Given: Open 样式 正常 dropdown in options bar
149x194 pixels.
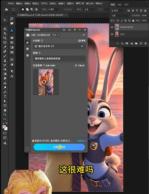Looking at the screenshot, I should pyautogui.click(x=90, y=9).
